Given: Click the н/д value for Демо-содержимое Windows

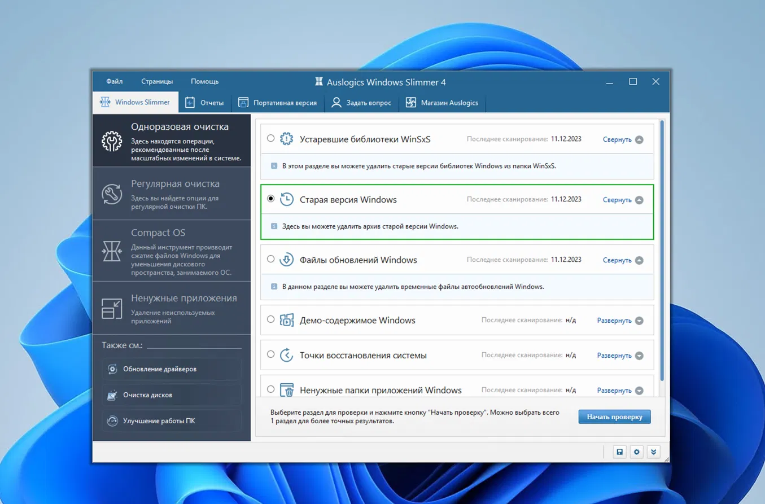Looking at the screenshot, I should 571,320.
